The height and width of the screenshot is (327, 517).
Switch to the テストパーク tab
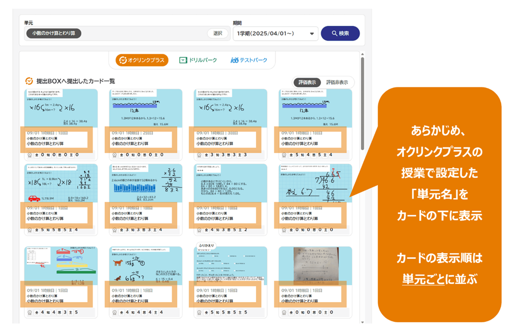tap(249, 61)
